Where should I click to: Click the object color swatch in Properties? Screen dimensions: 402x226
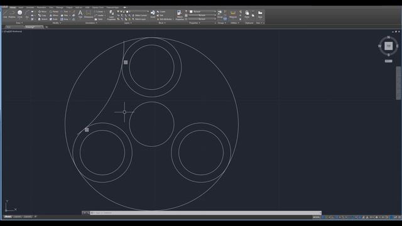pos(191,12)
